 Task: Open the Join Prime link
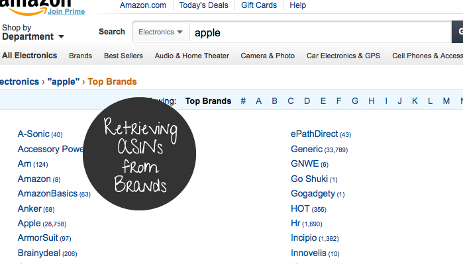click(x=66, y=11)
